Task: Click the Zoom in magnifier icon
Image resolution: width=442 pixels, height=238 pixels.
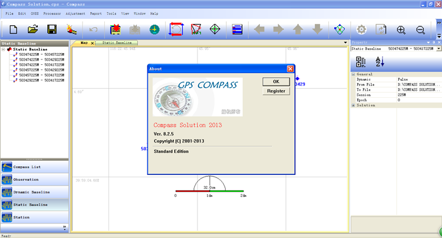Action: click(x=401, y=29)
